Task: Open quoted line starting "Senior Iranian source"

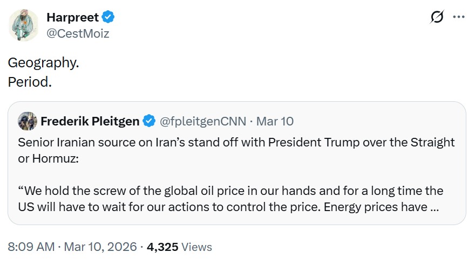Action: [236, 142]
